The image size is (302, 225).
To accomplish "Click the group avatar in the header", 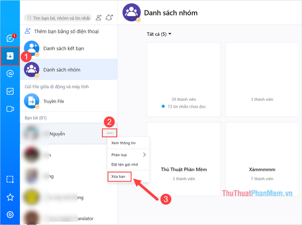I will pos(132,13).
